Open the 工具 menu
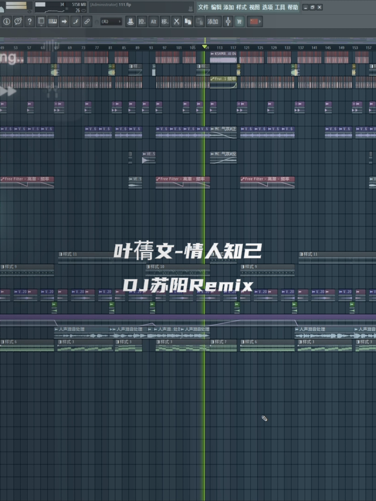Image resolution: width=376 pixels, height=501 pixels. click(280, 7)
